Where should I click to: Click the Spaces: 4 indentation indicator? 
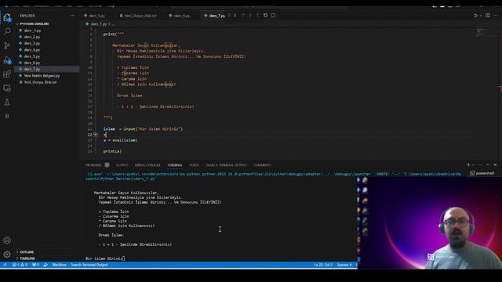pos(344,265)
